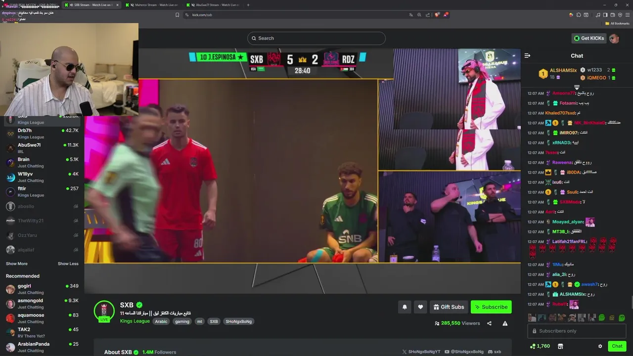Open a new browser tab
Viewport: 633px width, 356px height.
click(x=248, y=5)
